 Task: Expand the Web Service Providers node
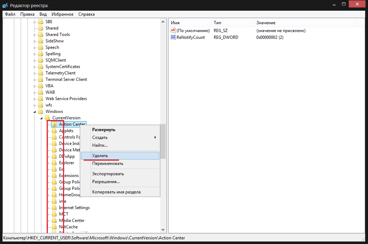35,99
